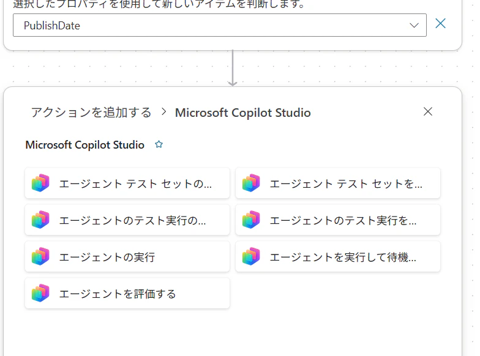Go back to アクションを追加する breadcrumb

pos(91,113)
